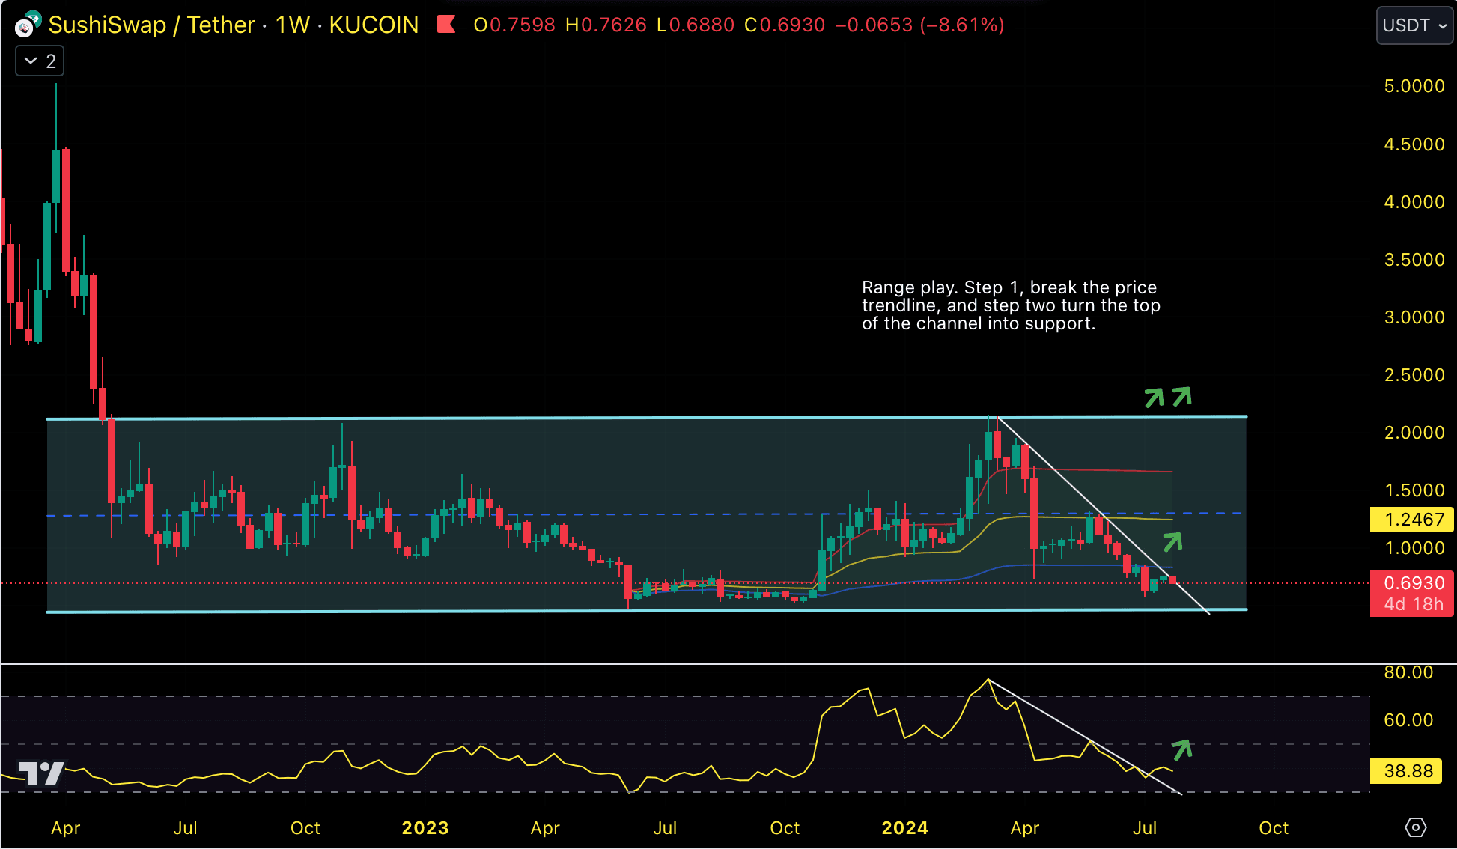Click the 2023 label on time axis
Screen dimensions: 1457x849
pos(425,828)
